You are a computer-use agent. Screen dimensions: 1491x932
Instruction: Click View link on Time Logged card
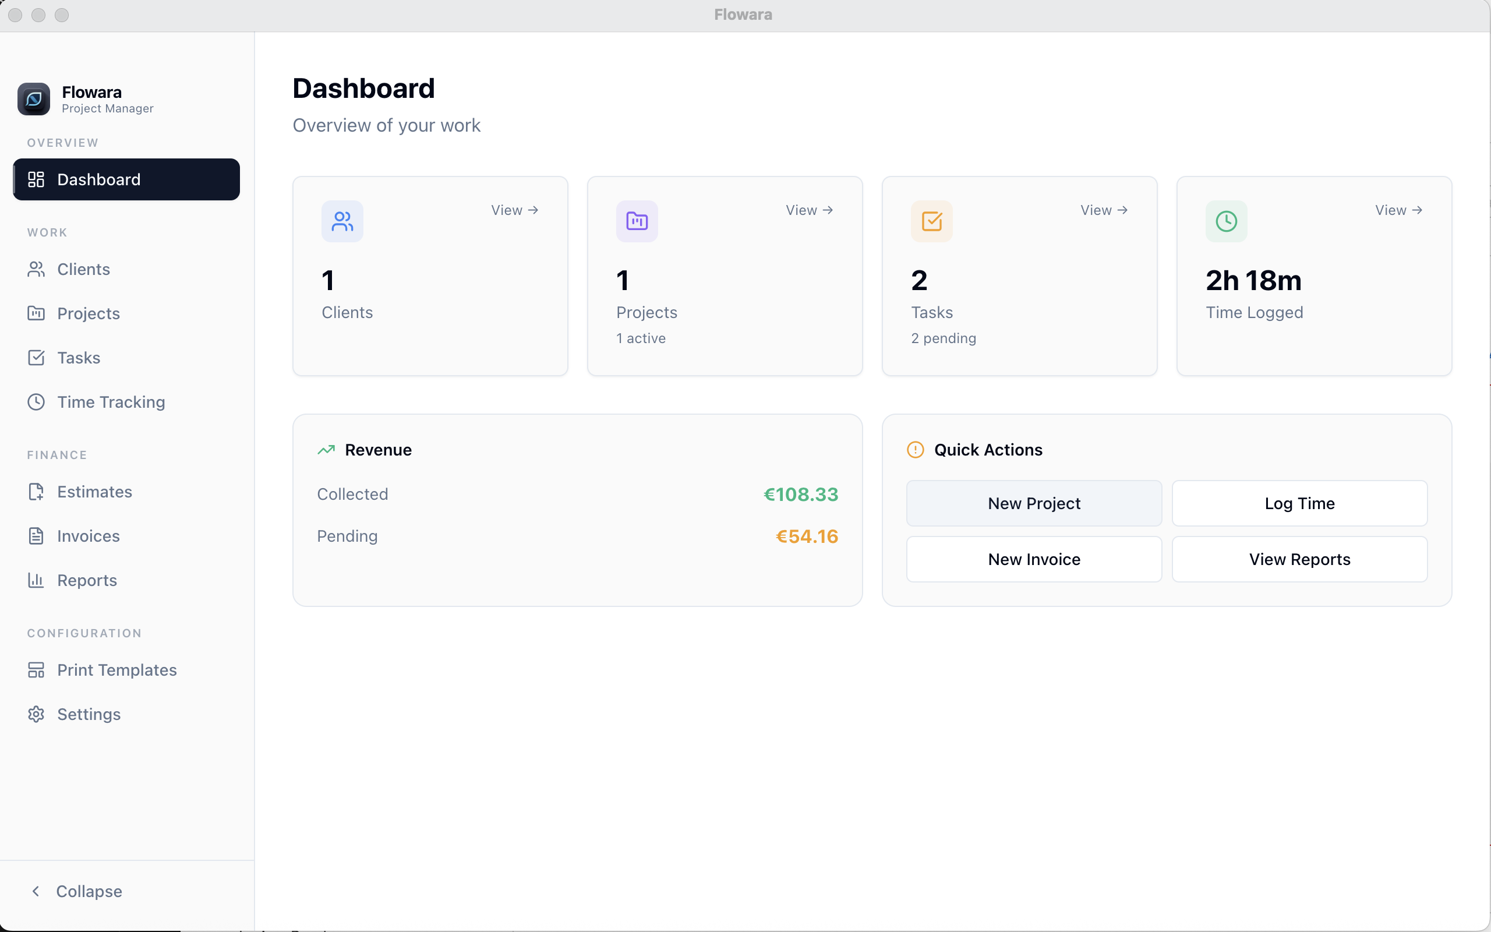(x=1398, y=210)
